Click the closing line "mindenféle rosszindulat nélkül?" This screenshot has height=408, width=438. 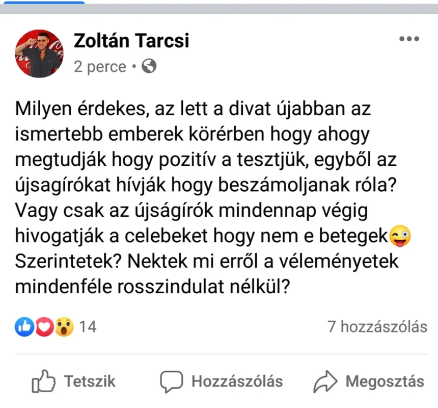click(153, 287)
